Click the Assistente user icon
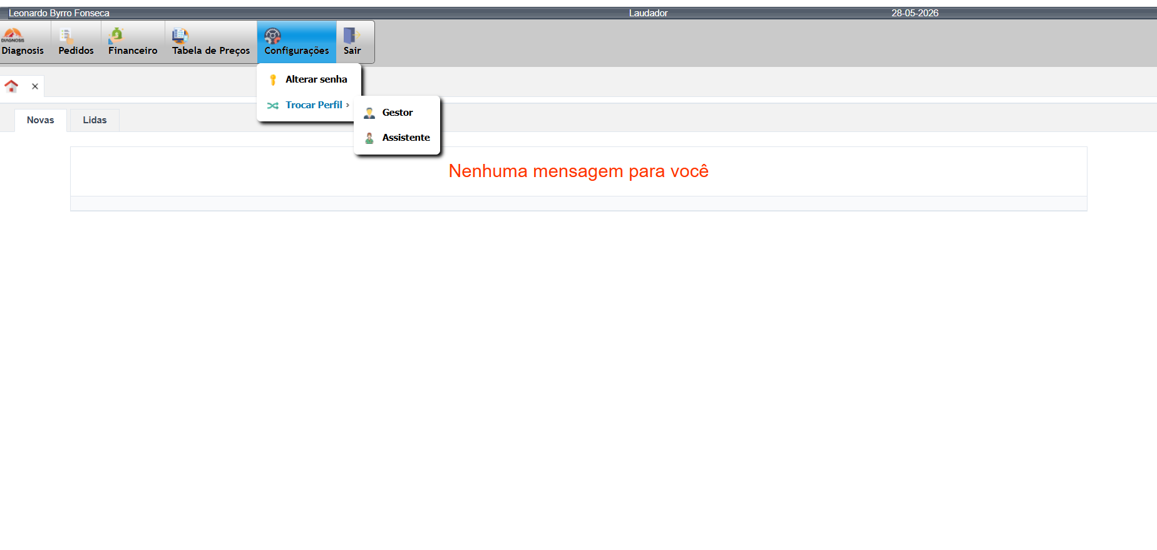The height and width of the screenshot is (550, 1157). click(369, 138)
